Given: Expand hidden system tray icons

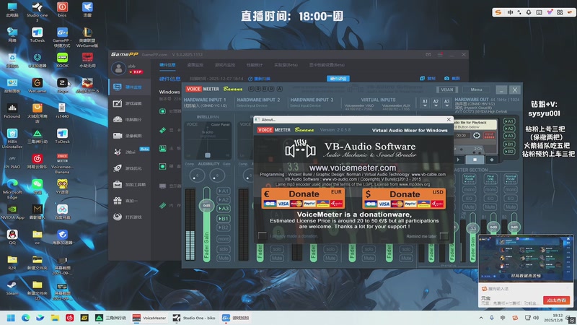Looking at the screenshot, I should 481,318.
